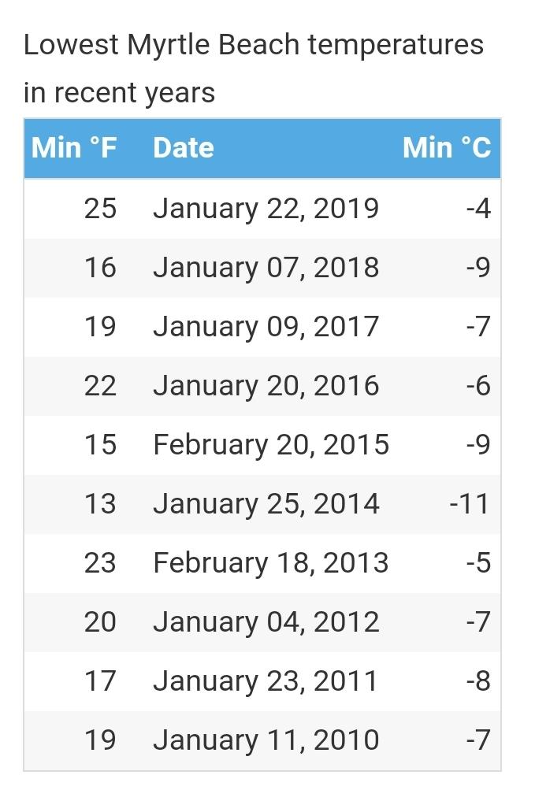Click the -11 Celsius value for 2014
This screenshot has height=801, width=550.
(x=470, y=504)
